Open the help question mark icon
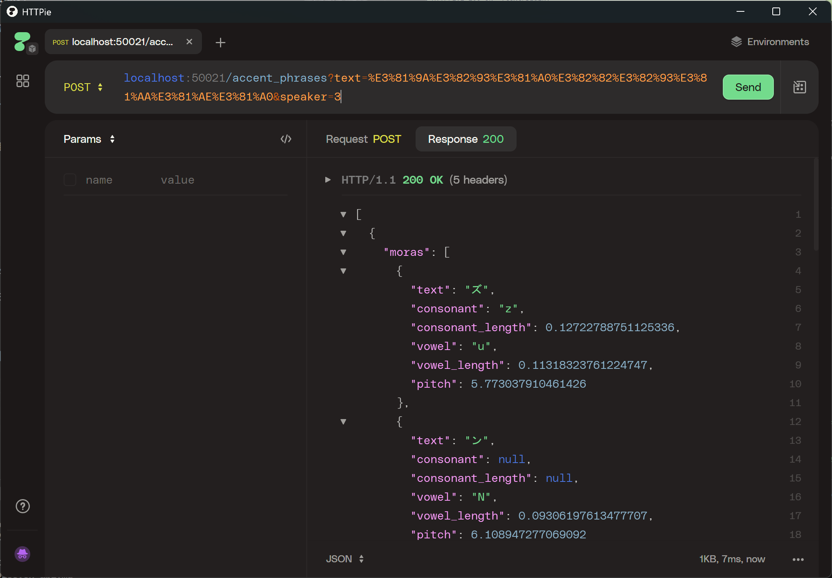832x578 pixels. coord(23,506)
